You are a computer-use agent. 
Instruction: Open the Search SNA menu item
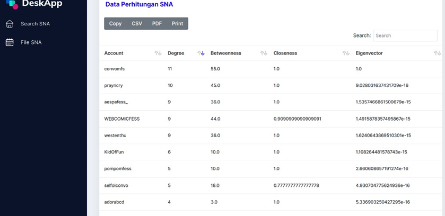(x=35, y=24)
